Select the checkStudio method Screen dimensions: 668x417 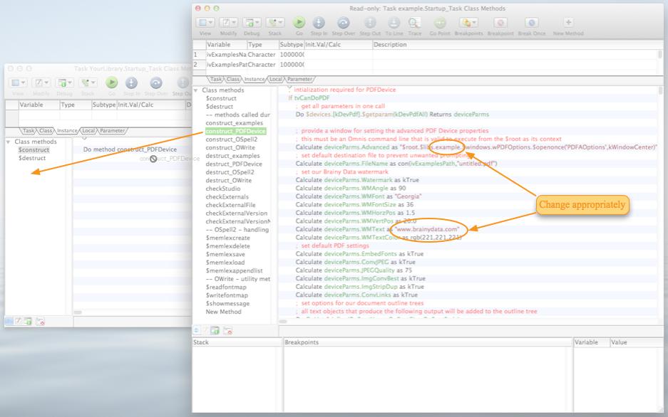click(x=223, y=189)
